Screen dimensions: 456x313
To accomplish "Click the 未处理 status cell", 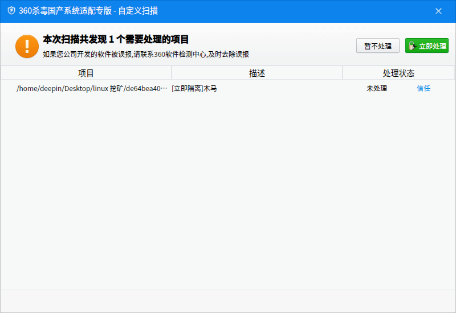I will click(377, 88).
